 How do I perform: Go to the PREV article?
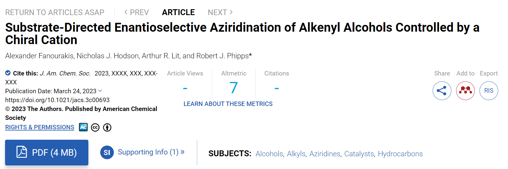click(x=136, y=12)
